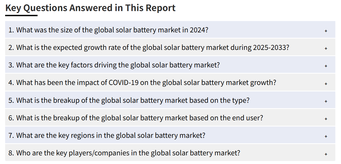
Task: Click the Key Questions Answered in This Report heading
Action: [91, 8]
